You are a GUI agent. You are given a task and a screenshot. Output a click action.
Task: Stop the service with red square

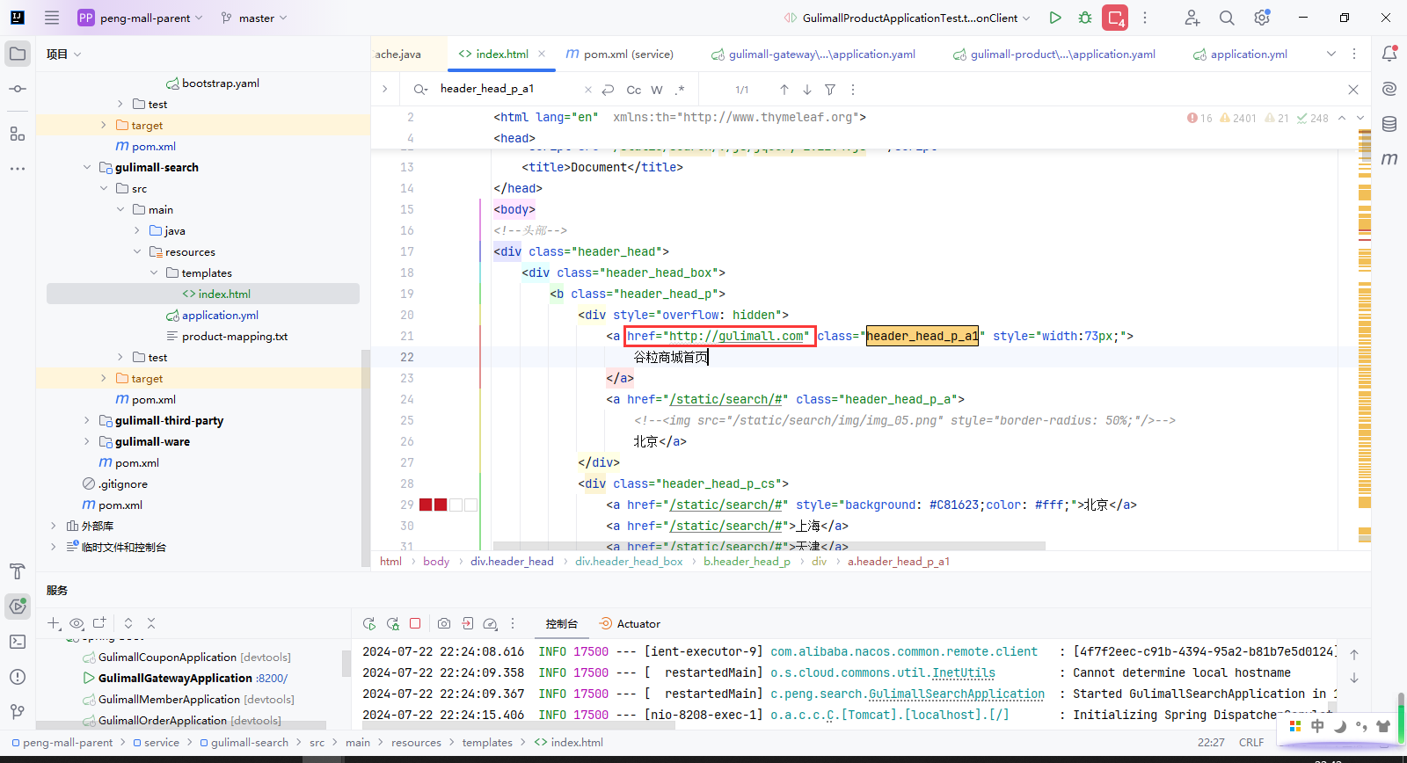[415, 623]
